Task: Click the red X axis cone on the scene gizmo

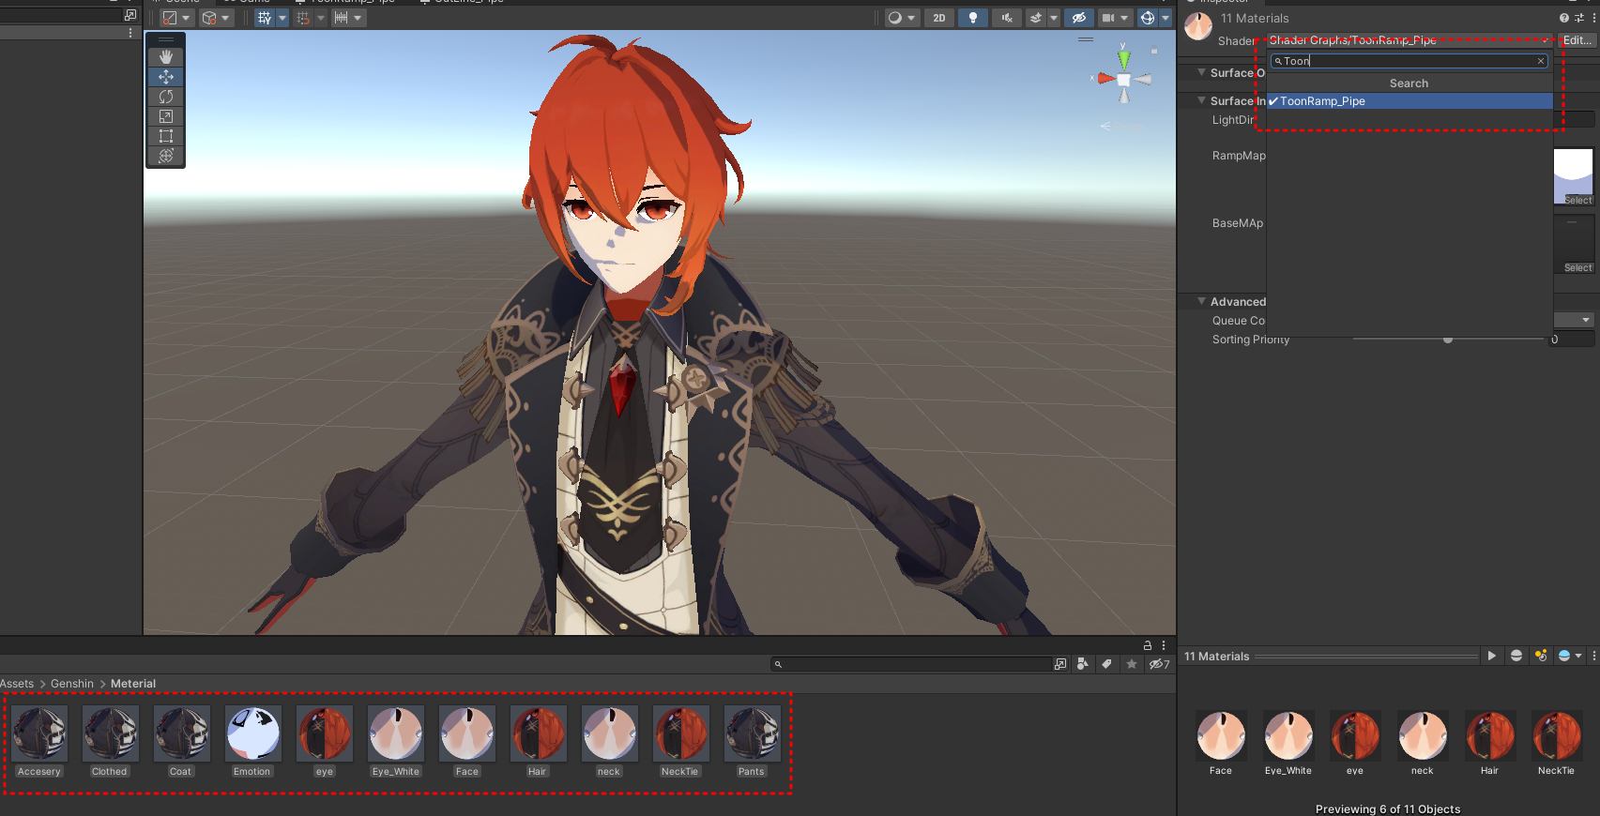Action: (x=1105, y=79)
